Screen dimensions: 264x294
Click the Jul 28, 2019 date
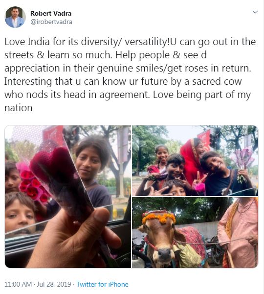coord(54,284)
